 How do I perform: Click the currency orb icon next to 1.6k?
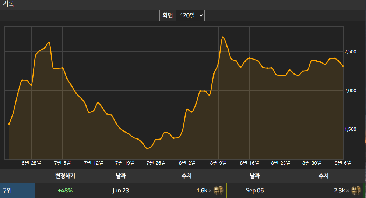coord(218,191)
